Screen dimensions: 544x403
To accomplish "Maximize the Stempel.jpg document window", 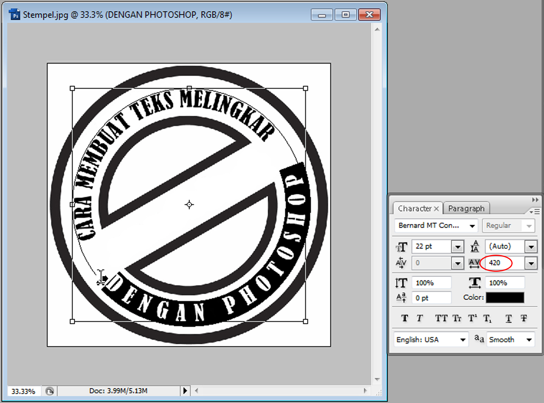I will [x=345, y=15].
